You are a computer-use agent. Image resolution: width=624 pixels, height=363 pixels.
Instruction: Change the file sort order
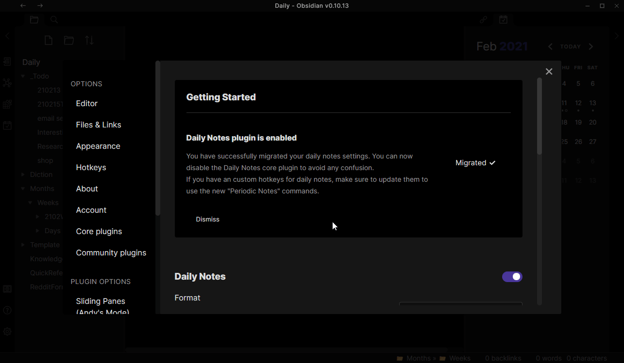click(89, 40)
